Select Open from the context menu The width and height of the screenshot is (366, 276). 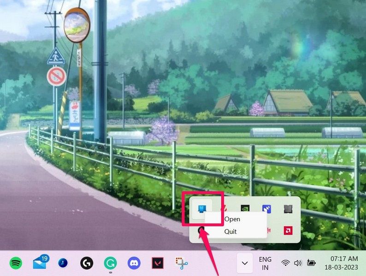pyautogui.click(x=232, y=219)
